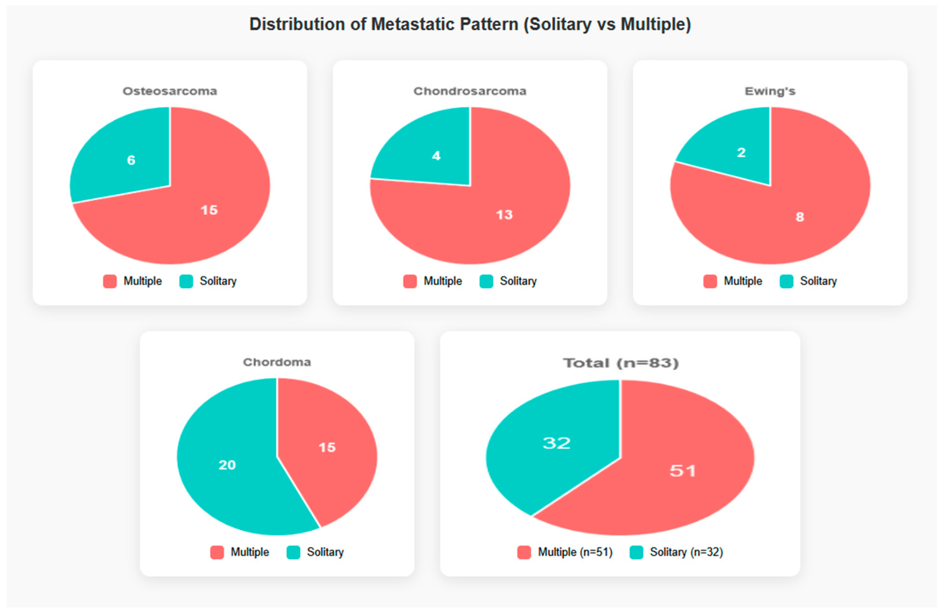Click the red Multiple swatch under Chordoma chart
Image resolution: width=943 pixels, height=615 pixels.
click(217, 552)
